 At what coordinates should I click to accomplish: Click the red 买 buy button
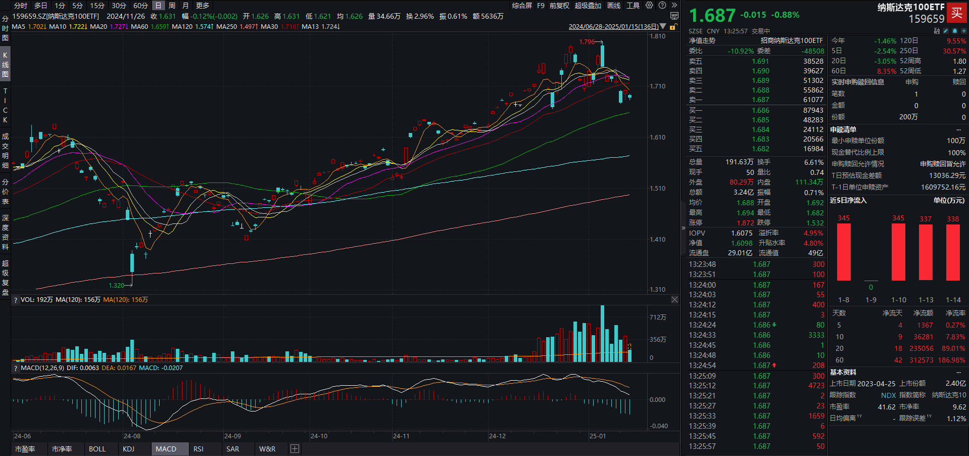[x=956, y=13]
